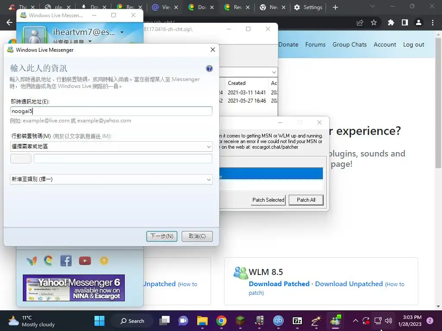Viewport: 442px width, 331px height.
Task: Click the Cancel (取消) button
Action: click(197, 236)
